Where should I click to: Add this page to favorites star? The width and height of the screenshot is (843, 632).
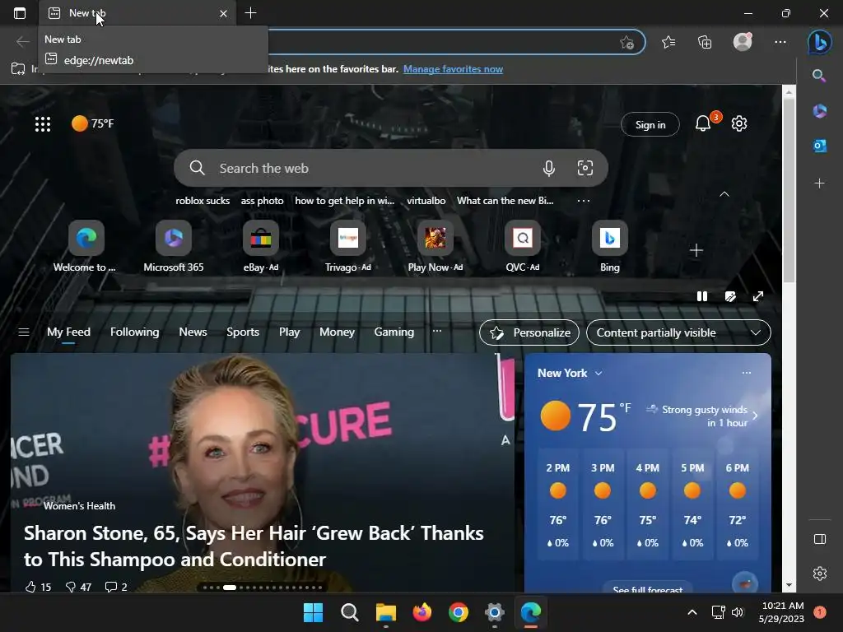point(626,43)
